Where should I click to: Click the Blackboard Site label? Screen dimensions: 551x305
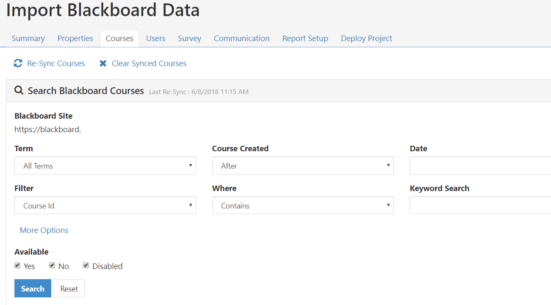44,116
